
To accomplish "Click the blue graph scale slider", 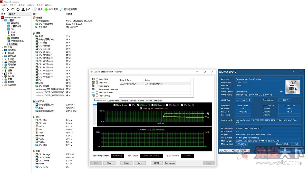I will [x=95, y=105].
